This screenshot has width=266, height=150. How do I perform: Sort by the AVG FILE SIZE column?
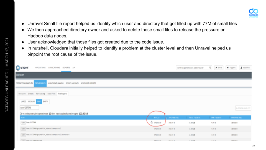[173, 117]
